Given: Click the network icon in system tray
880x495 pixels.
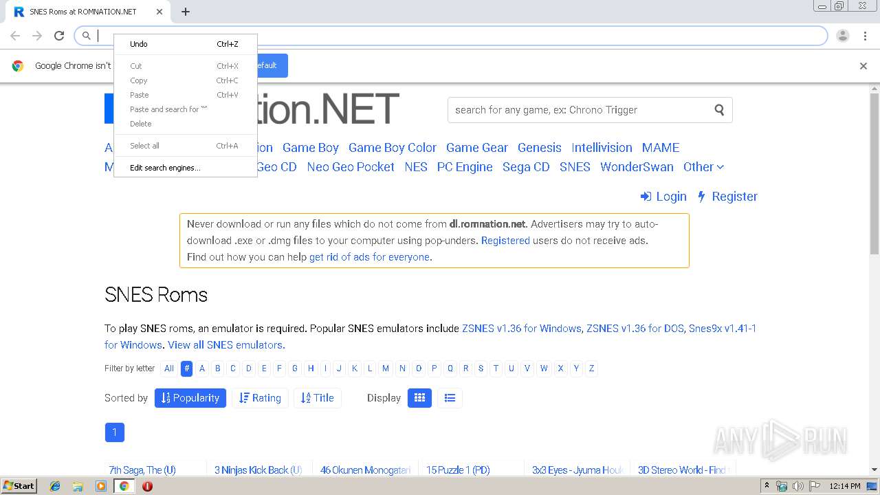Looking at the screenshot, I should click(782, 486).
